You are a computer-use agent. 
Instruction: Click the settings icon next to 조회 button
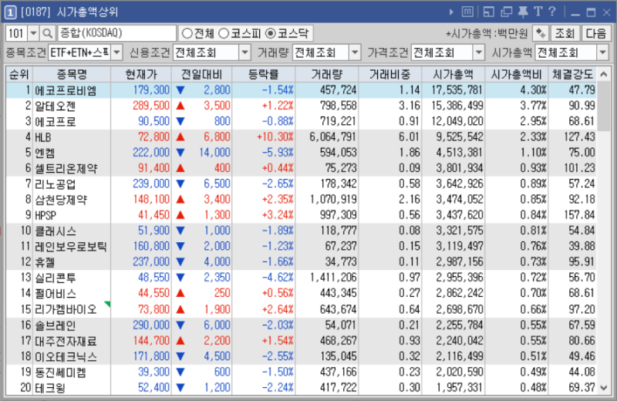pos(541,33)
